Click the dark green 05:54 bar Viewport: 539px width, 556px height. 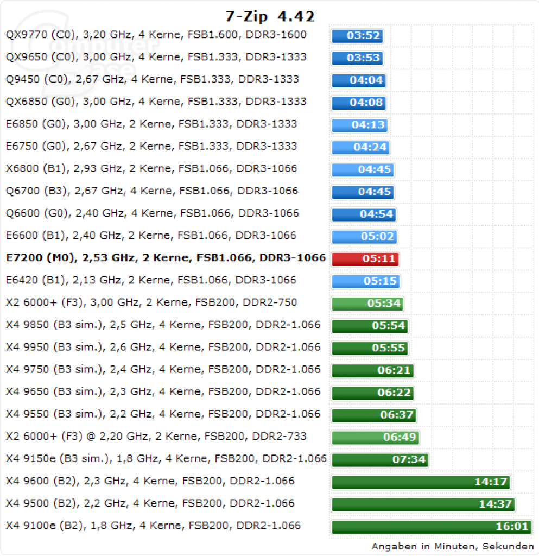tap(370, 326)
